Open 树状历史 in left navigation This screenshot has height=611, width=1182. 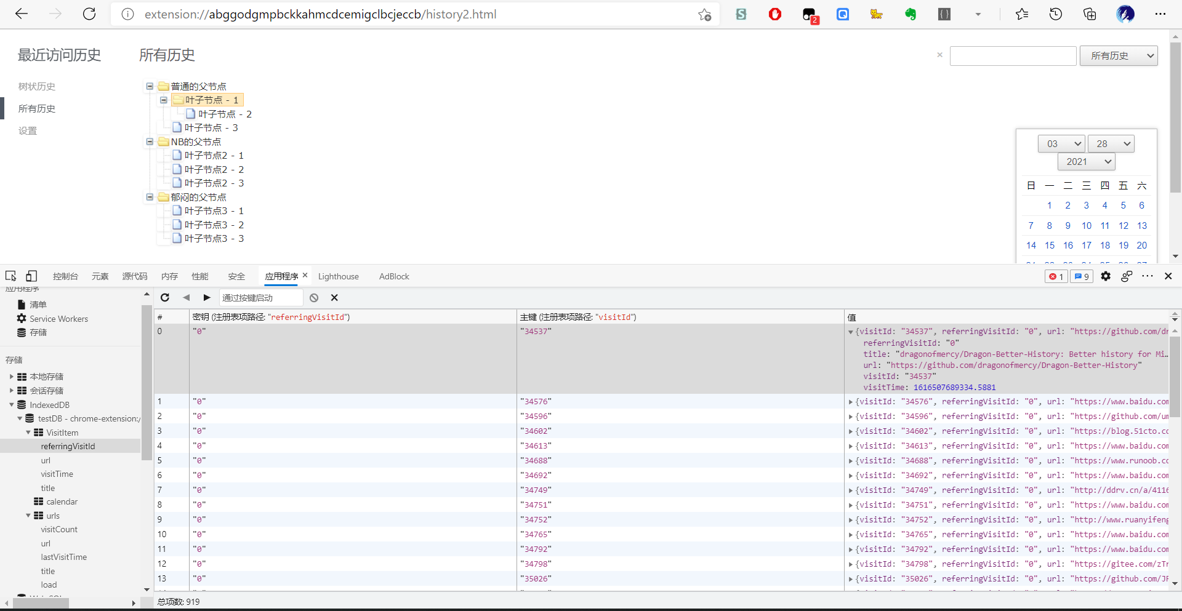coord(37,87)
